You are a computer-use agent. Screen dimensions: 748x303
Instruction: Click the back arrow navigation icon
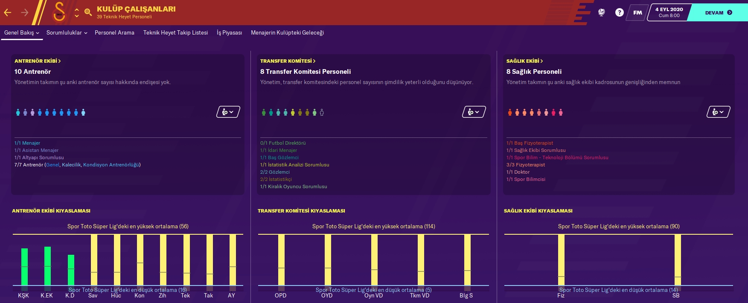[8, 12]
